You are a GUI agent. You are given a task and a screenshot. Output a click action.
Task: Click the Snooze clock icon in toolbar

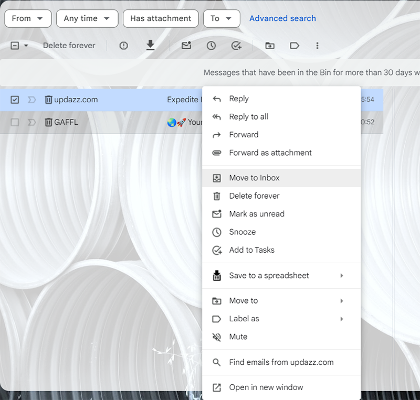tap(211, 46)
